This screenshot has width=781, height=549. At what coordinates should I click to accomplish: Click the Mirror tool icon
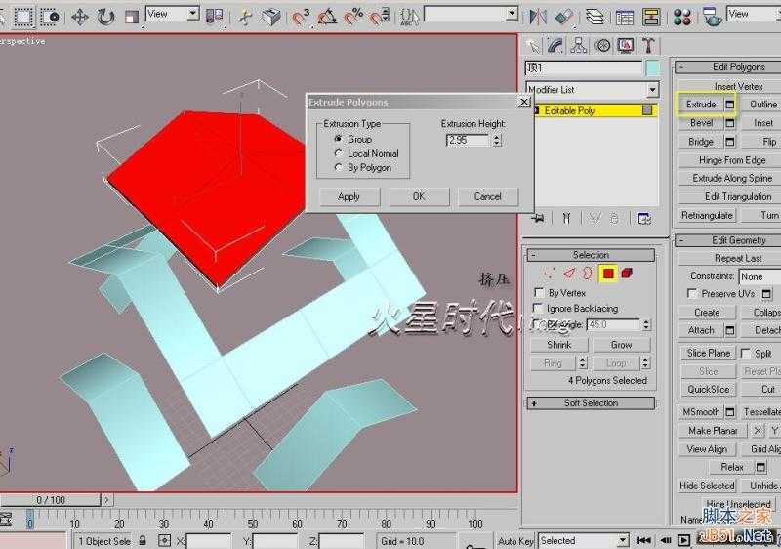click(538, 18)
